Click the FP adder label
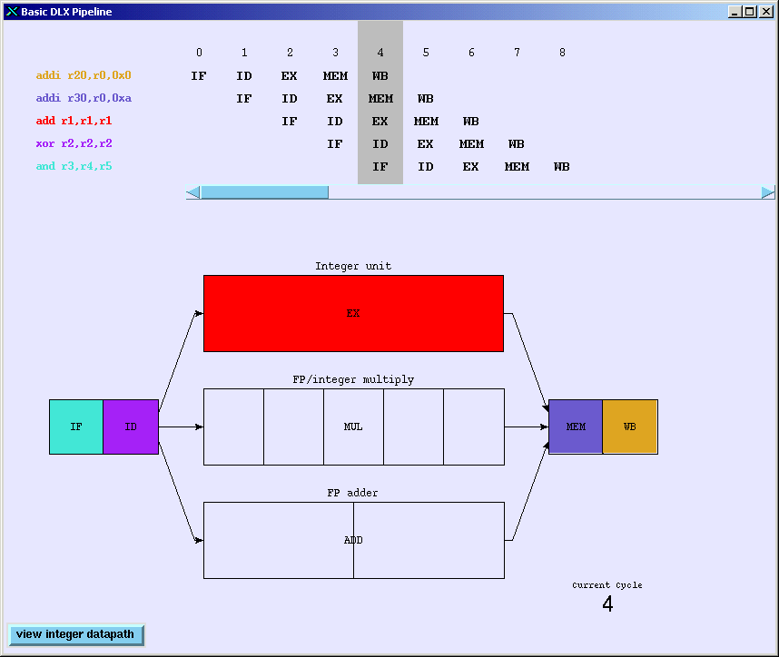Screen dimensions: 779x657 point(353,493)
